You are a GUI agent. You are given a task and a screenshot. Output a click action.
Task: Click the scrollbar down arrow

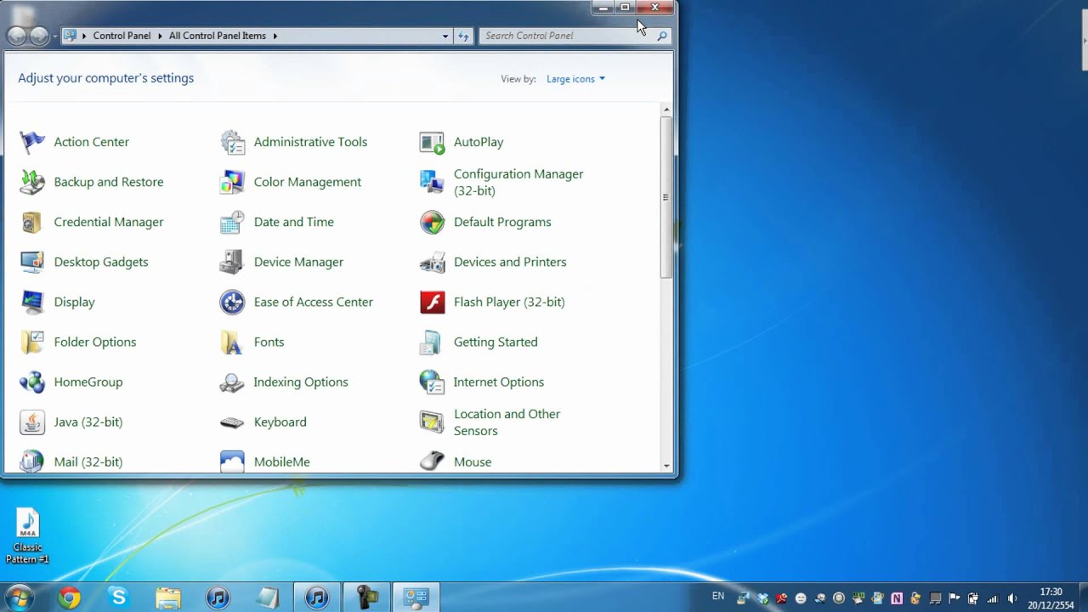tap(666, 466)
